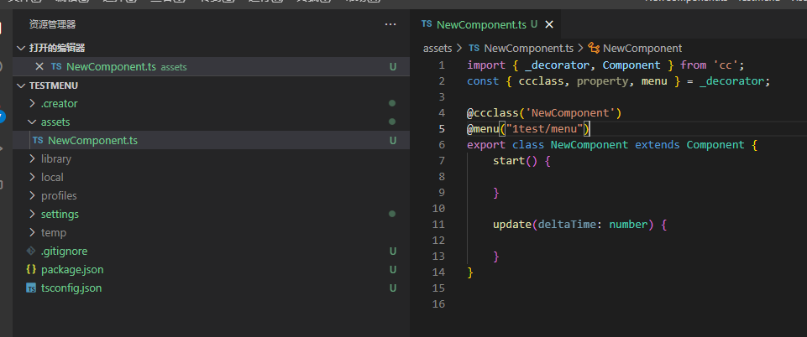Click the TS icon of NewComponent.ts in the assets folder
Viewport: 807px width, 337px height.
[x=38, y=140]
